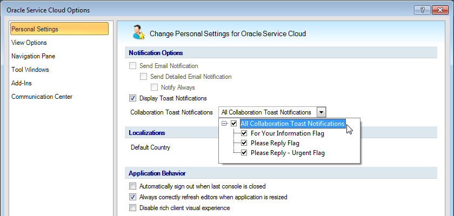
Task: Select the All Collaboration Toast Notifications label
Action: [293, 124]
